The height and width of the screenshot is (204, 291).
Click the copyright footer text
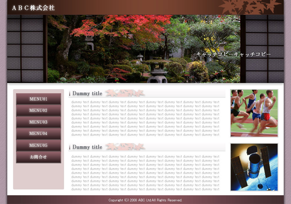coord(145,200)
